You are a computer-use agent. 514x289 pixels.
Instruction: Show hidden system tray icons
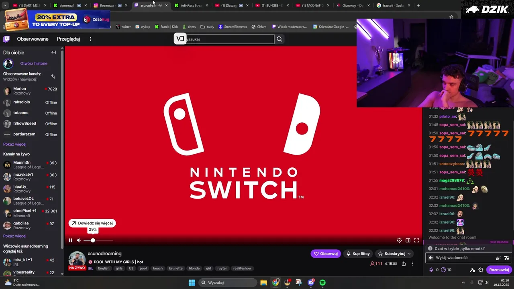pyautogui.click(x=463, y=283)
